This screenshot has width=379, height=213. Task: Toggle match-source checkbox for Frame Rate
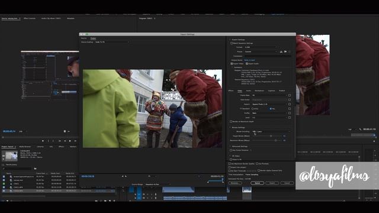click(x=290, y=95)
